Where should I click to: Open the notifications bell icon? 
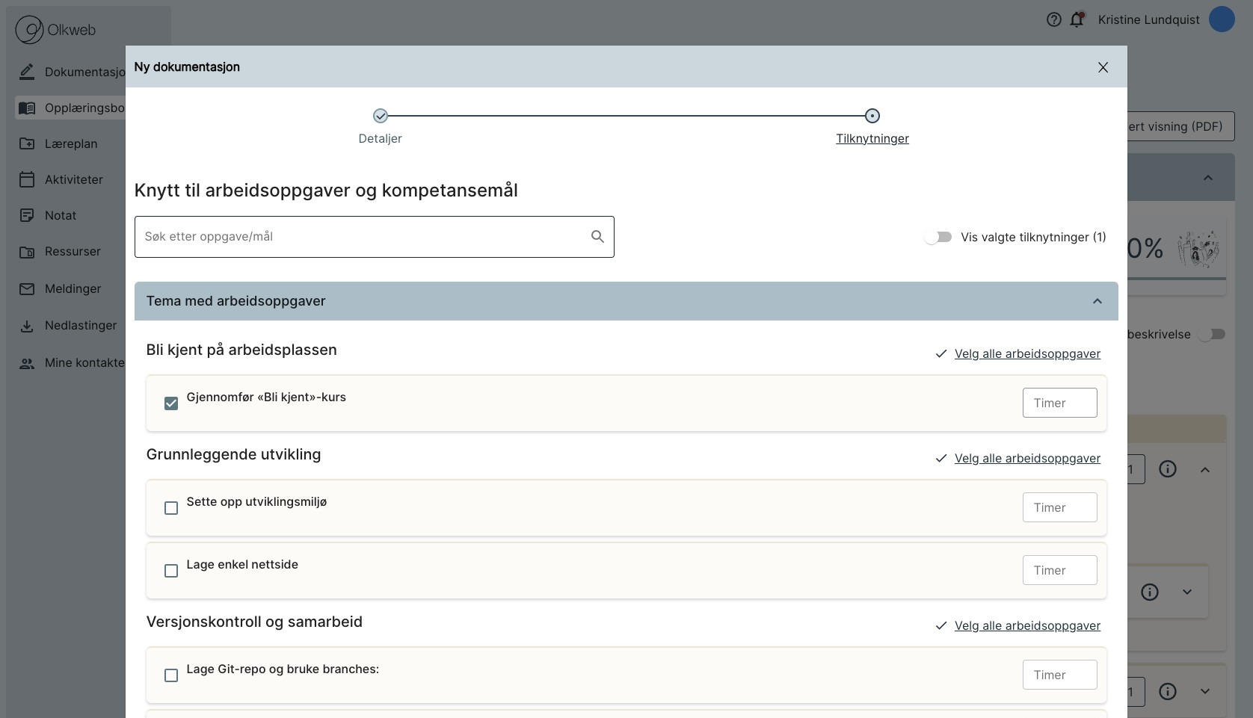pyautogui.click(x=1077, y=20)
